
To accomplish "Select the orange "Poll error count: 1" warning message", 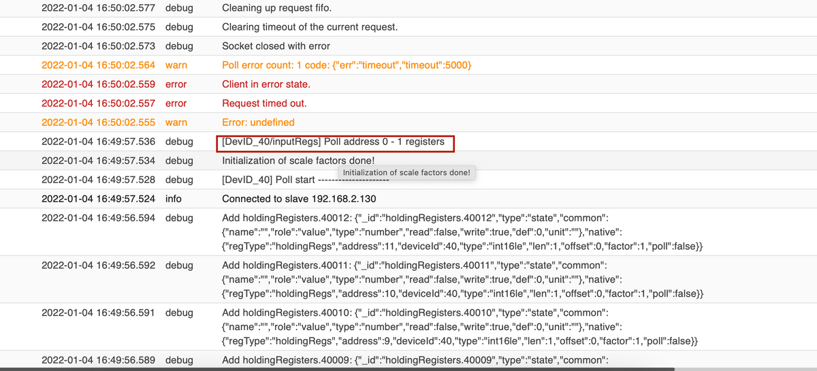I will pyautogui.click(x=347, y=65).
